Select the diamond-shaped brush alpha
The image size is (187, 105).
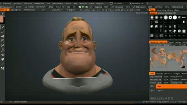click(x=175, y=31)
